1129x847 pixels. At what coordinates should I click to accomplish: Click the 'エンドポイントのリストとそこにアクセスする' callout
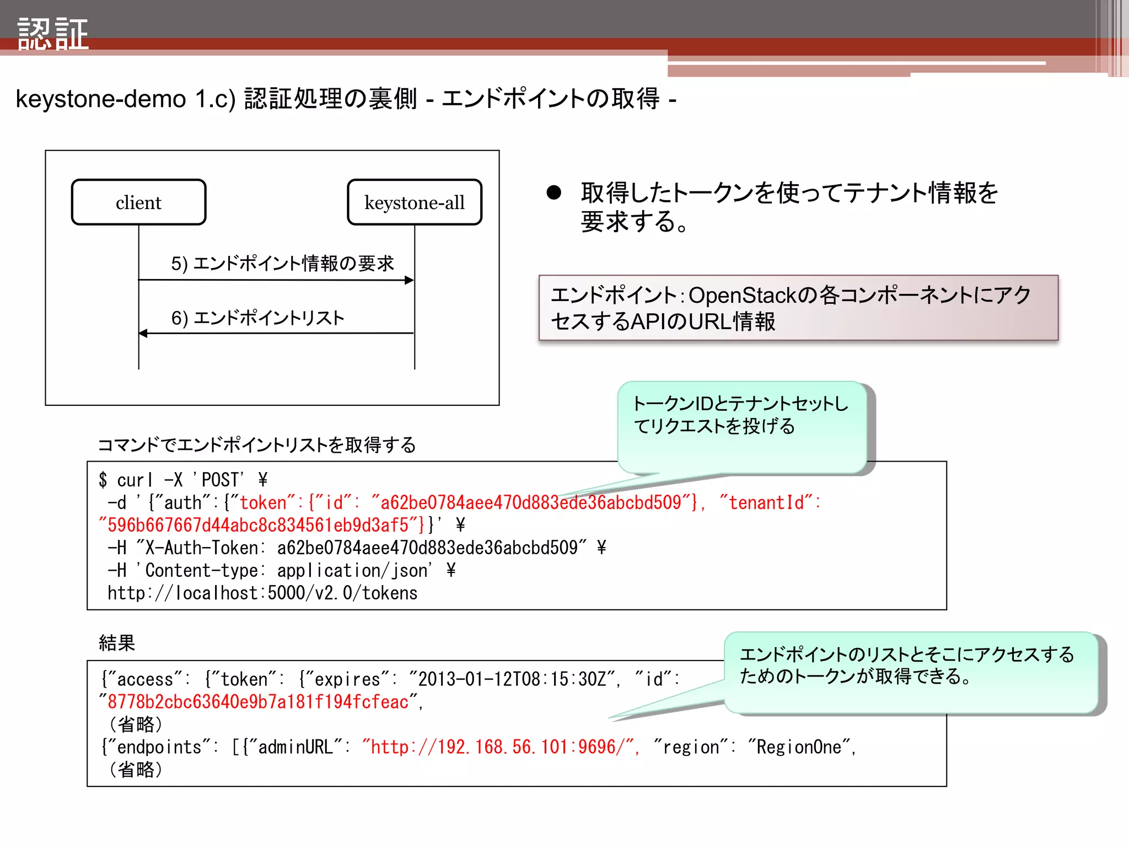(x=911, y=673)
